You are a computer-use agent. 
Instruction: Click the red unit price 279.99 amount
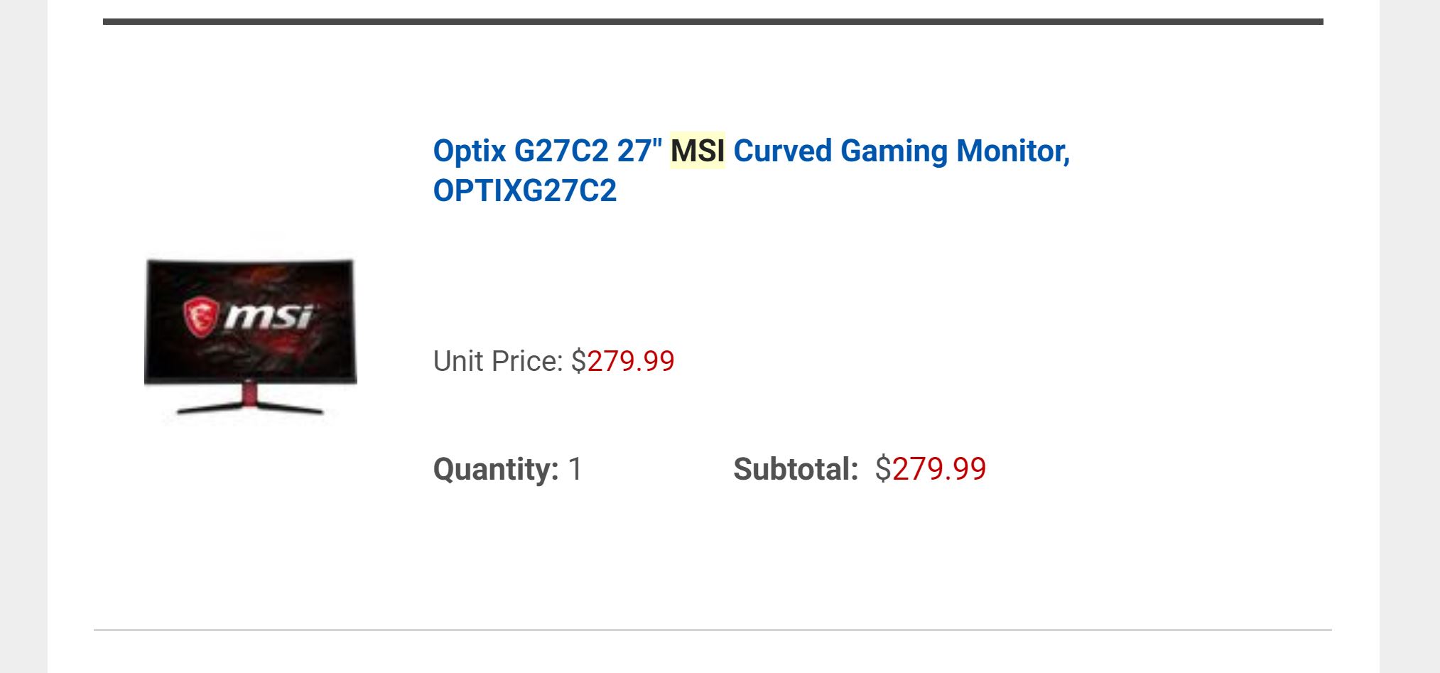[631, 361]
